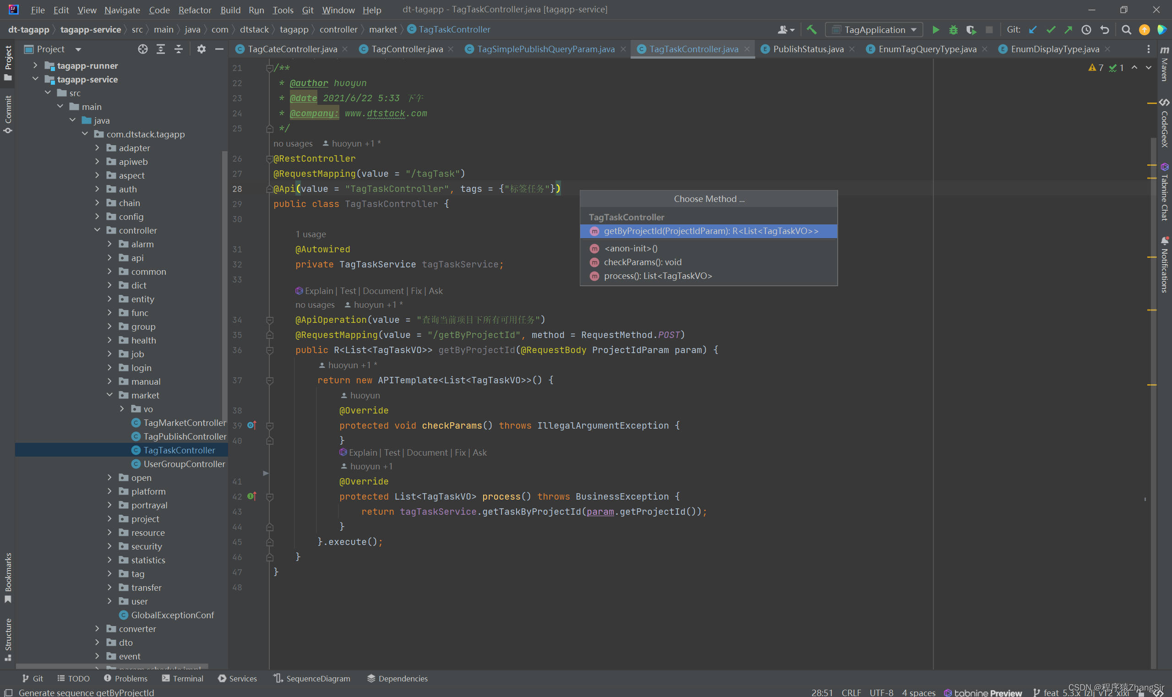Screen dimensions: 1172x697
Task: Choose process() in Choose Method popup
Action: (709, 276)
